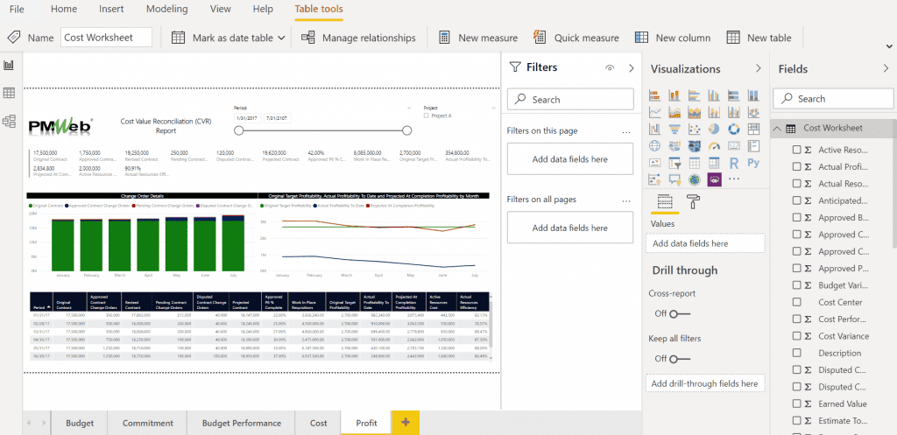
Task: Click Manage relationships
Action: 358,38
